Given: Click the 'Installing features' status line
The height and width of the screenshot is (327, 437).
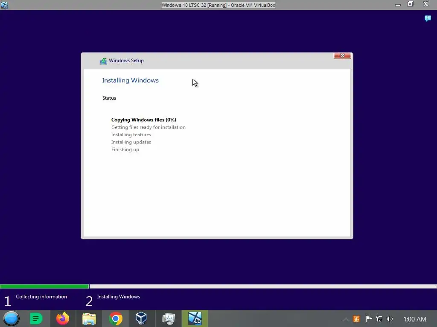Looking at the screenshot, I should pos(131,135).
